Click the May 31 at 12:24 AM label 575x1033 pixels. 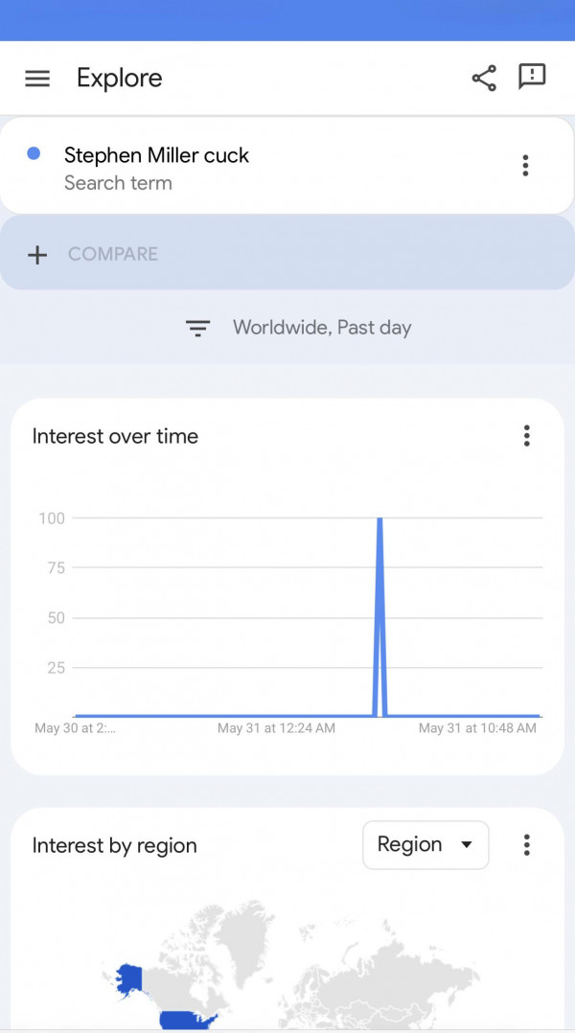click(276, 728)
